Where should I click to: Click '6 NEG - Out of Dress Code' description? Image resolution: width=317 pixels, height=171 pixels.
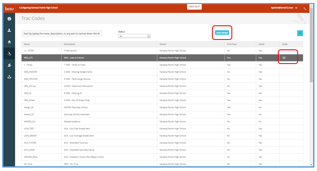77,101
